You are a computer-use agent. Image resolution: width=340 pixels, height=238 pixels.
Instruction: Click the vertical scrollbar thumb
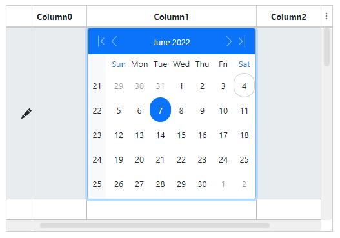[326, 47]
